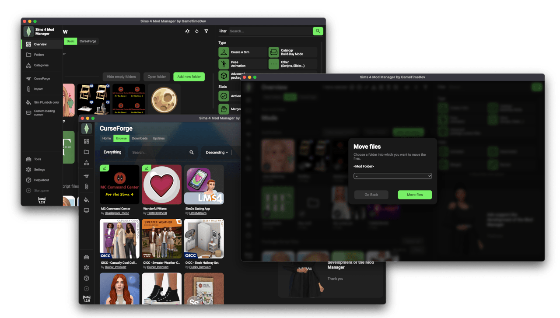Click the toolbox icon in the CurseForge window sidebar
Screen dimensions: 560x318
[87, 257]
